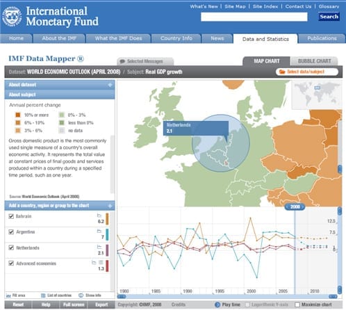Click the purple Netherlands color swatch
This screenshot has height=310, width=346.
(107, 250)
